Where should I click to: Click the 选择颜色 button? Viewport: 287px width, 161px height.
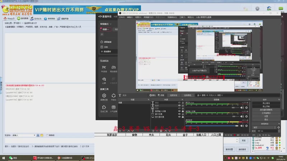(x=188, y=95)
